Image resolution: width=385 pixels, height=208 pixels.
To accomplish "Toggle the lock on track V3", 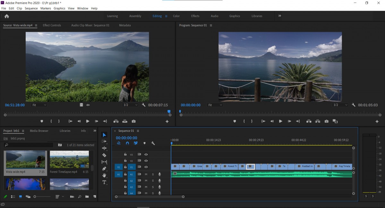I will [125, 155].
